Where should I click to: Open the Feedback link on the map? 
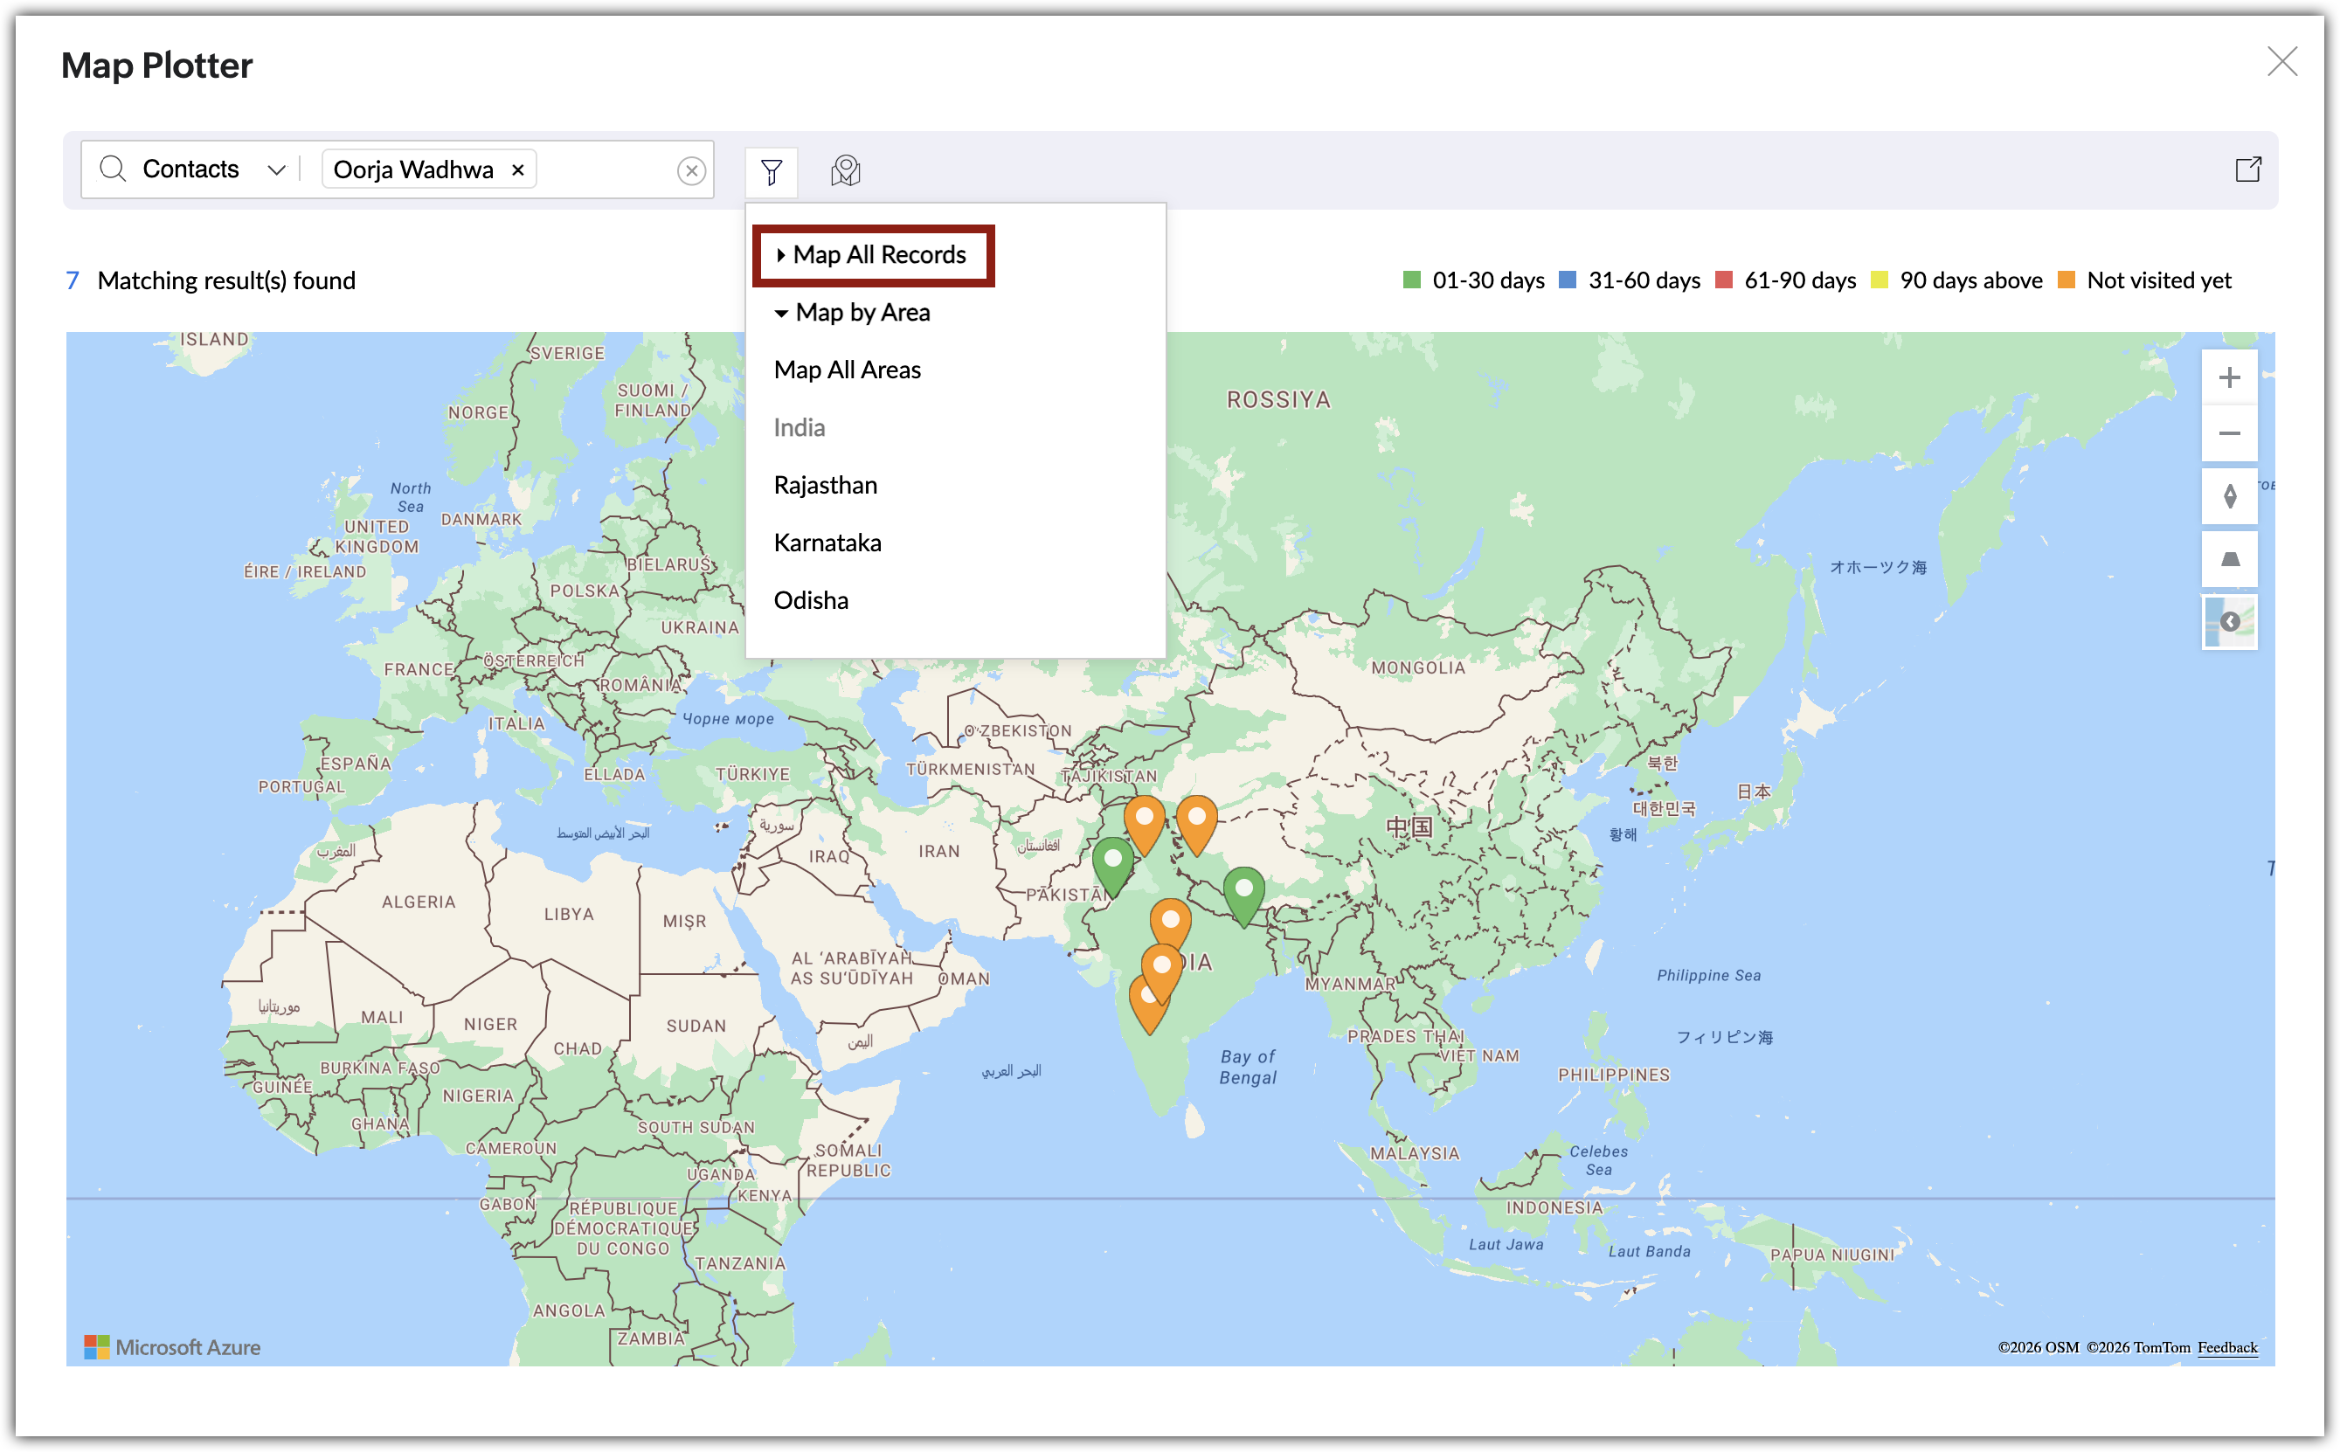[x=2226, y=1346]
